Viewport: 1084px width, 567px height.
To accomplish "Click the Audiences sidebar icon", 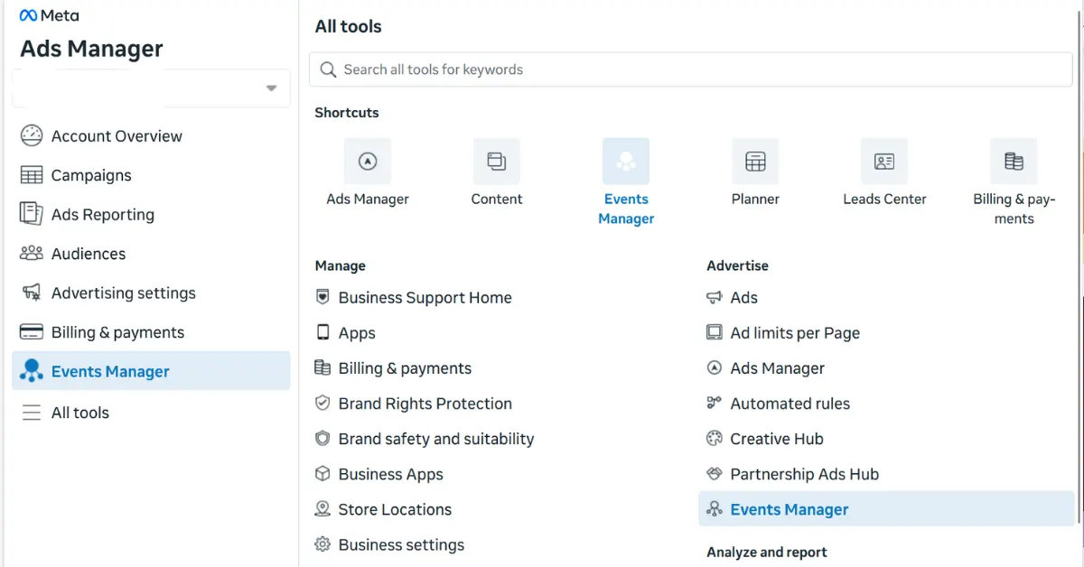I will [32, 254].
